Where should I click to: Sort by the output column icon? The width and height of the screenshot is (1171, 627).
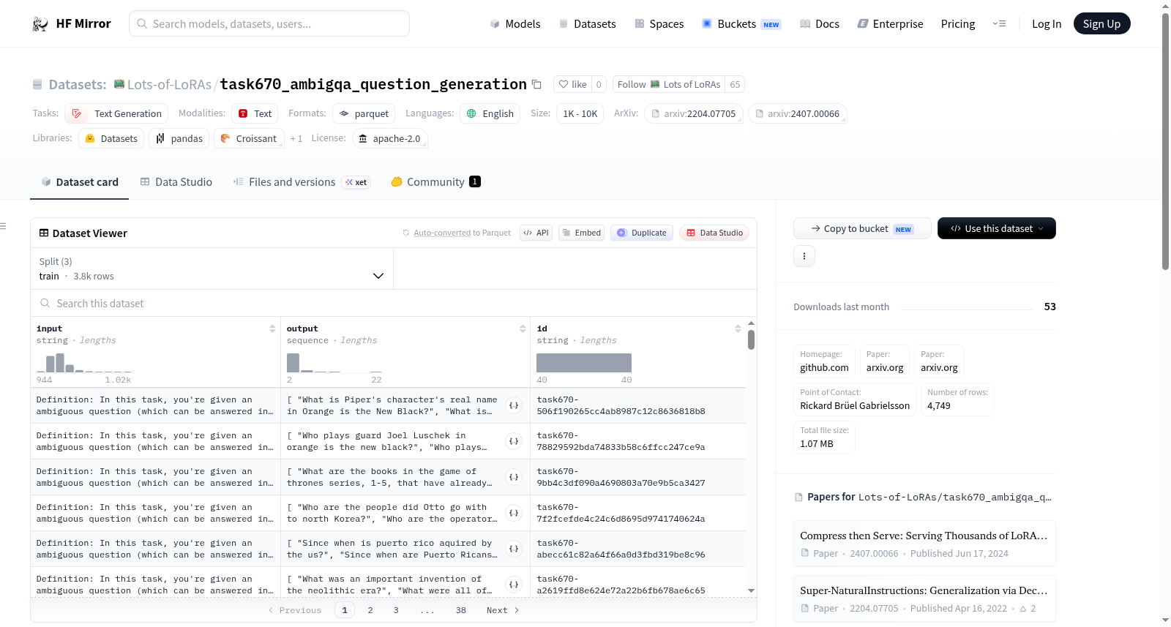click(x=523, y=328)
